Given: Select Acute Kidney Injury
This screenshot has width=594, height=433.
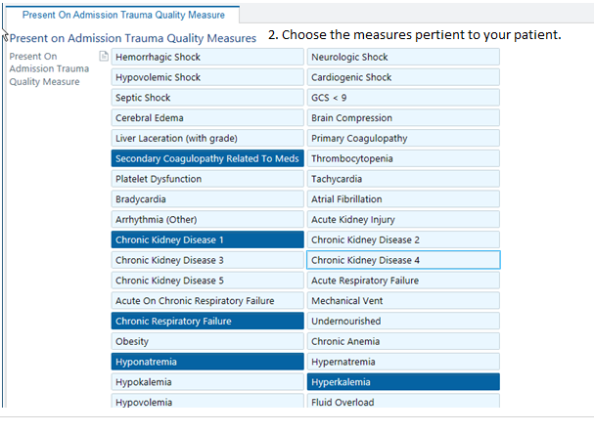Looking at the screenshot, I should tap(403, 220).
